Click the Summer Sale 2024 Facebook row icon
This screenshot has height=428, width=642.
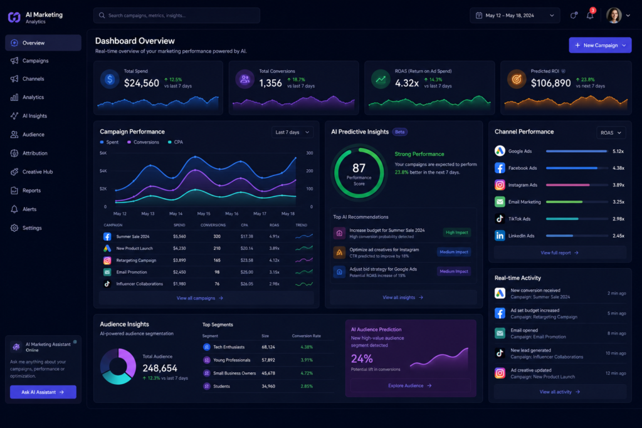coord(107,236)
